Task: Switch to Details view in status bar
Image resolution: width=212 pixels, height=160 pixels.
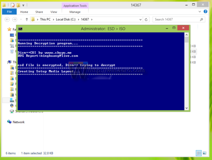Action: point(199,153)
